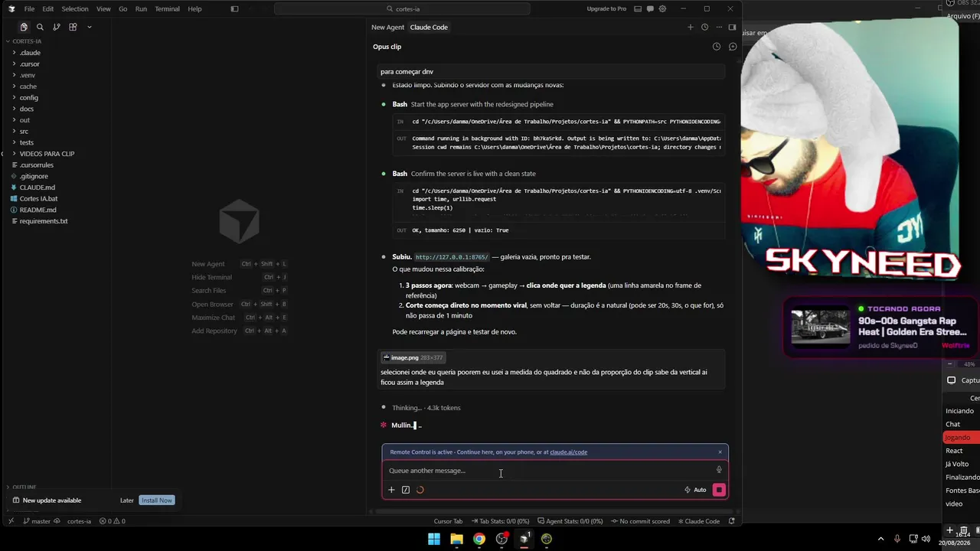Toggle the bottom panel layout icon near Upgrade to Pro
The image size is (980, 551).
[636, 9]
